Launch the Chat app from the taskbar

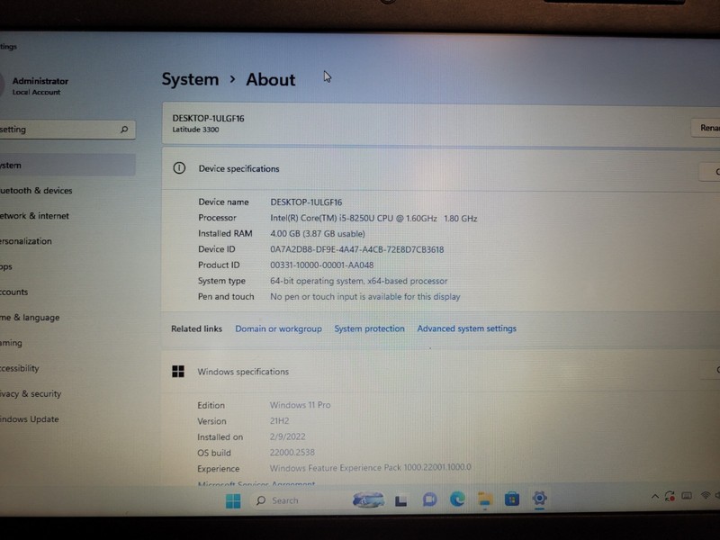[x=429, y=499]
